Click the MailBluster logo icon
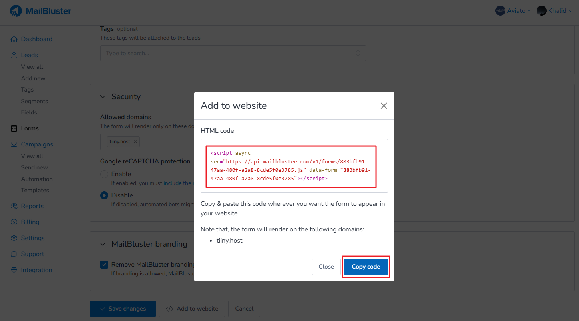The image size is (579, 321). pyautogui.click(x=16, y=11)
